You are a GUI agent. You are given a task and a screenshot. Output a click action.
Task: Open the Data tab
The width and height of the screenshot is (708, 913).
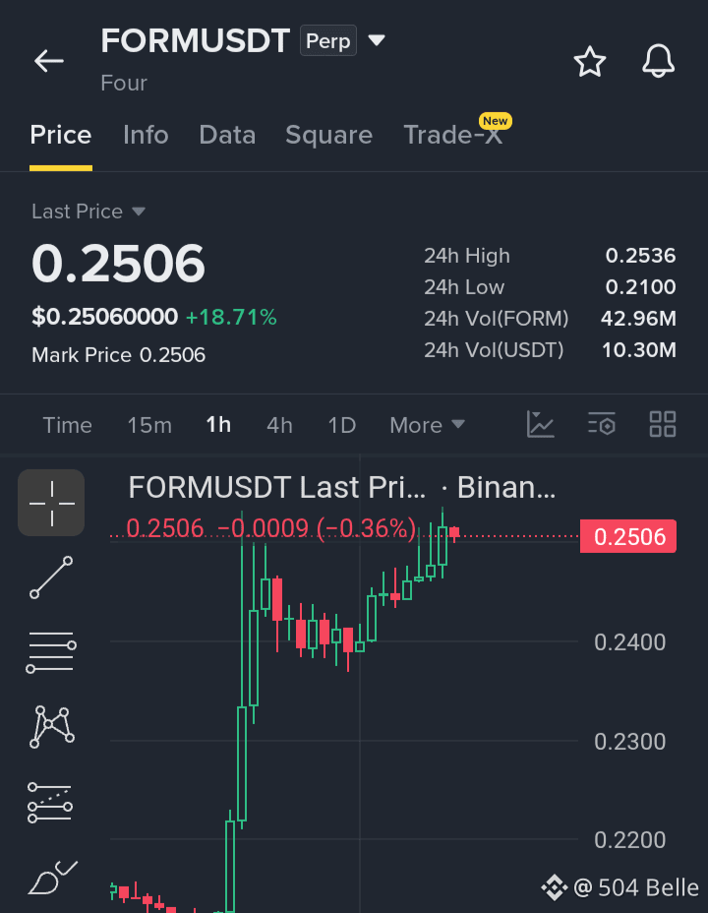(x=227, y=135)
